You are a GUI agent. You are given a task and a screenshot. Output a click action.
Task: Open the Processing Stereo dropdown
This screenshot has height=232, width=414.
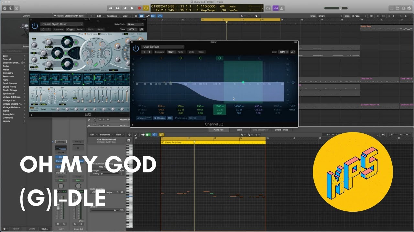point(197,118)
